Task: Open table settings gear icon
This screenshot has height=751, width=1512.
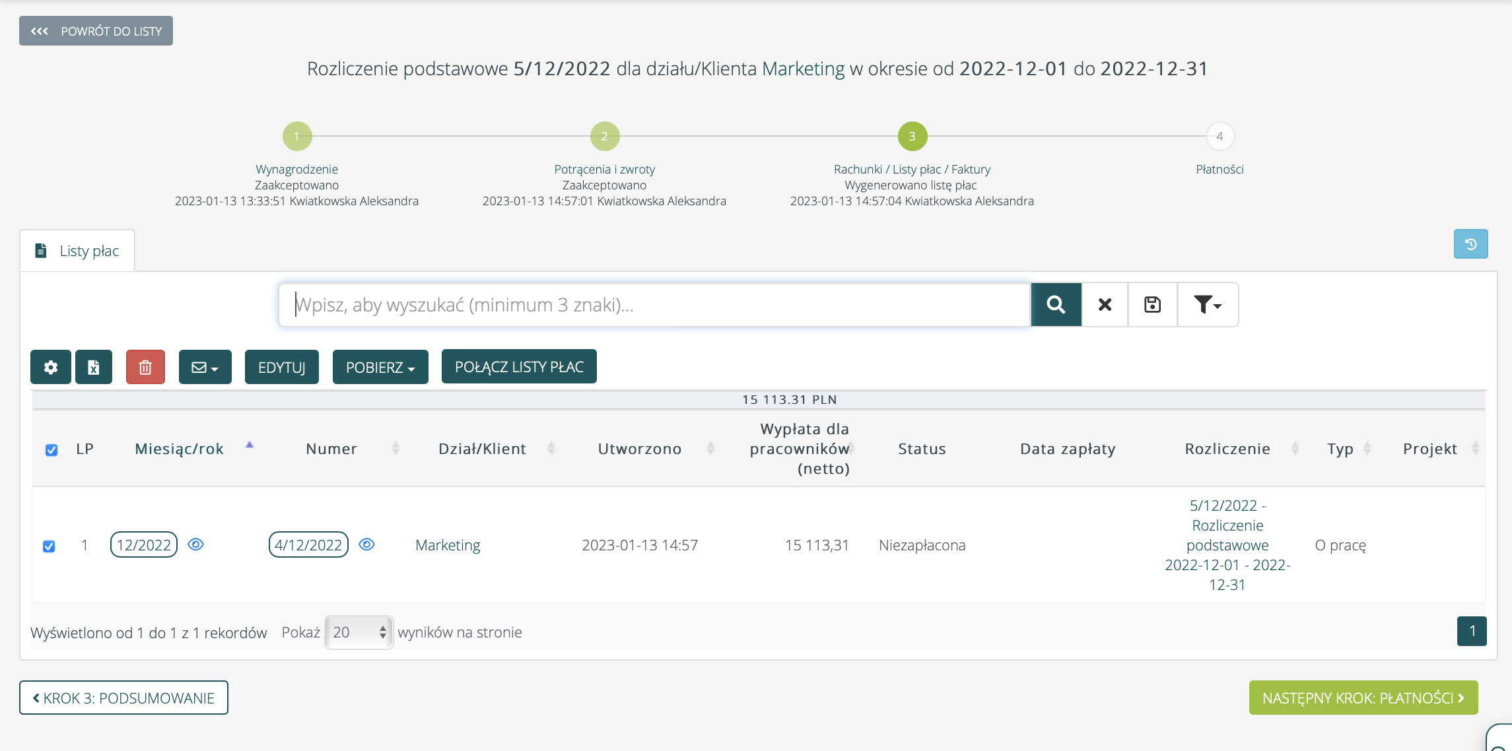Action: [x=51, y=367]
